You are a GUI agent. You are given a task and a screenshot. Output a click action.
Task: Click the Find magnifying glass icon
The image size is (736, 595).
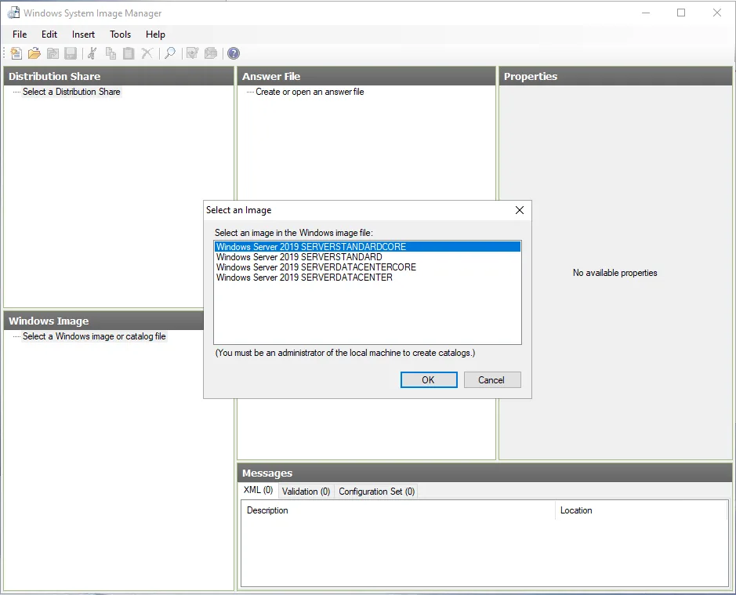[170, 53]
